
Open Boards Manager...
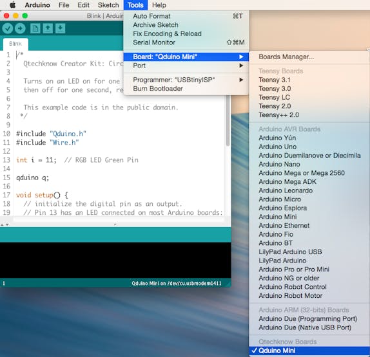309,57
